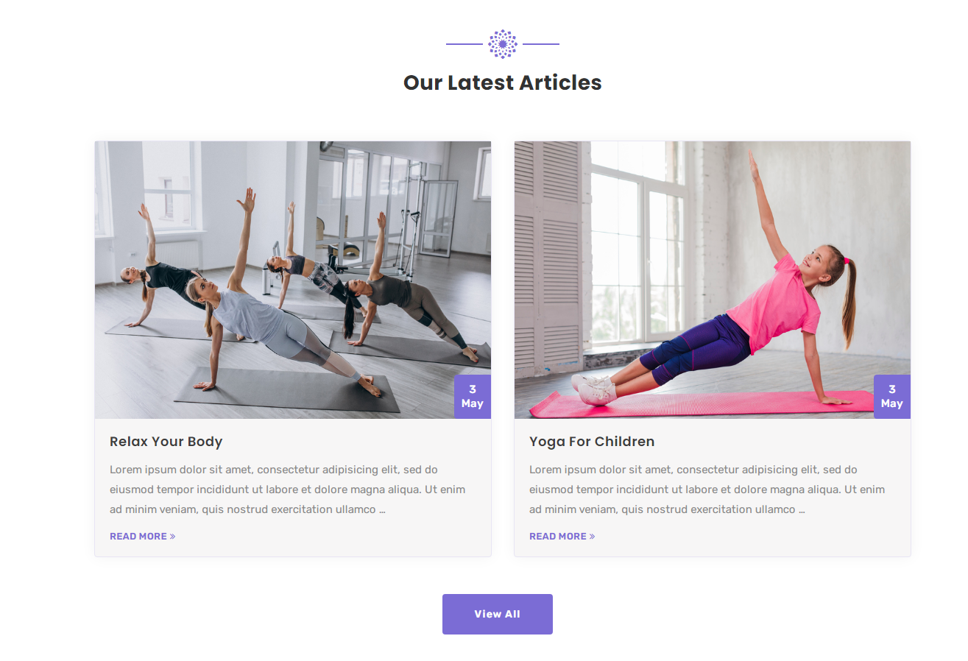Screen dimensions: 968x661
Task: Click the line right of the mandala icon
Action: (541, 44)
